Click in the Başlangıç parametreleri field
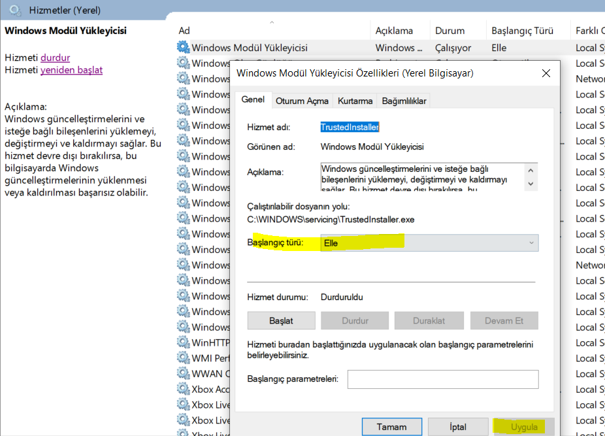This screenshot has height=436, width=605. pyautogui.click(x=443, y=379)
